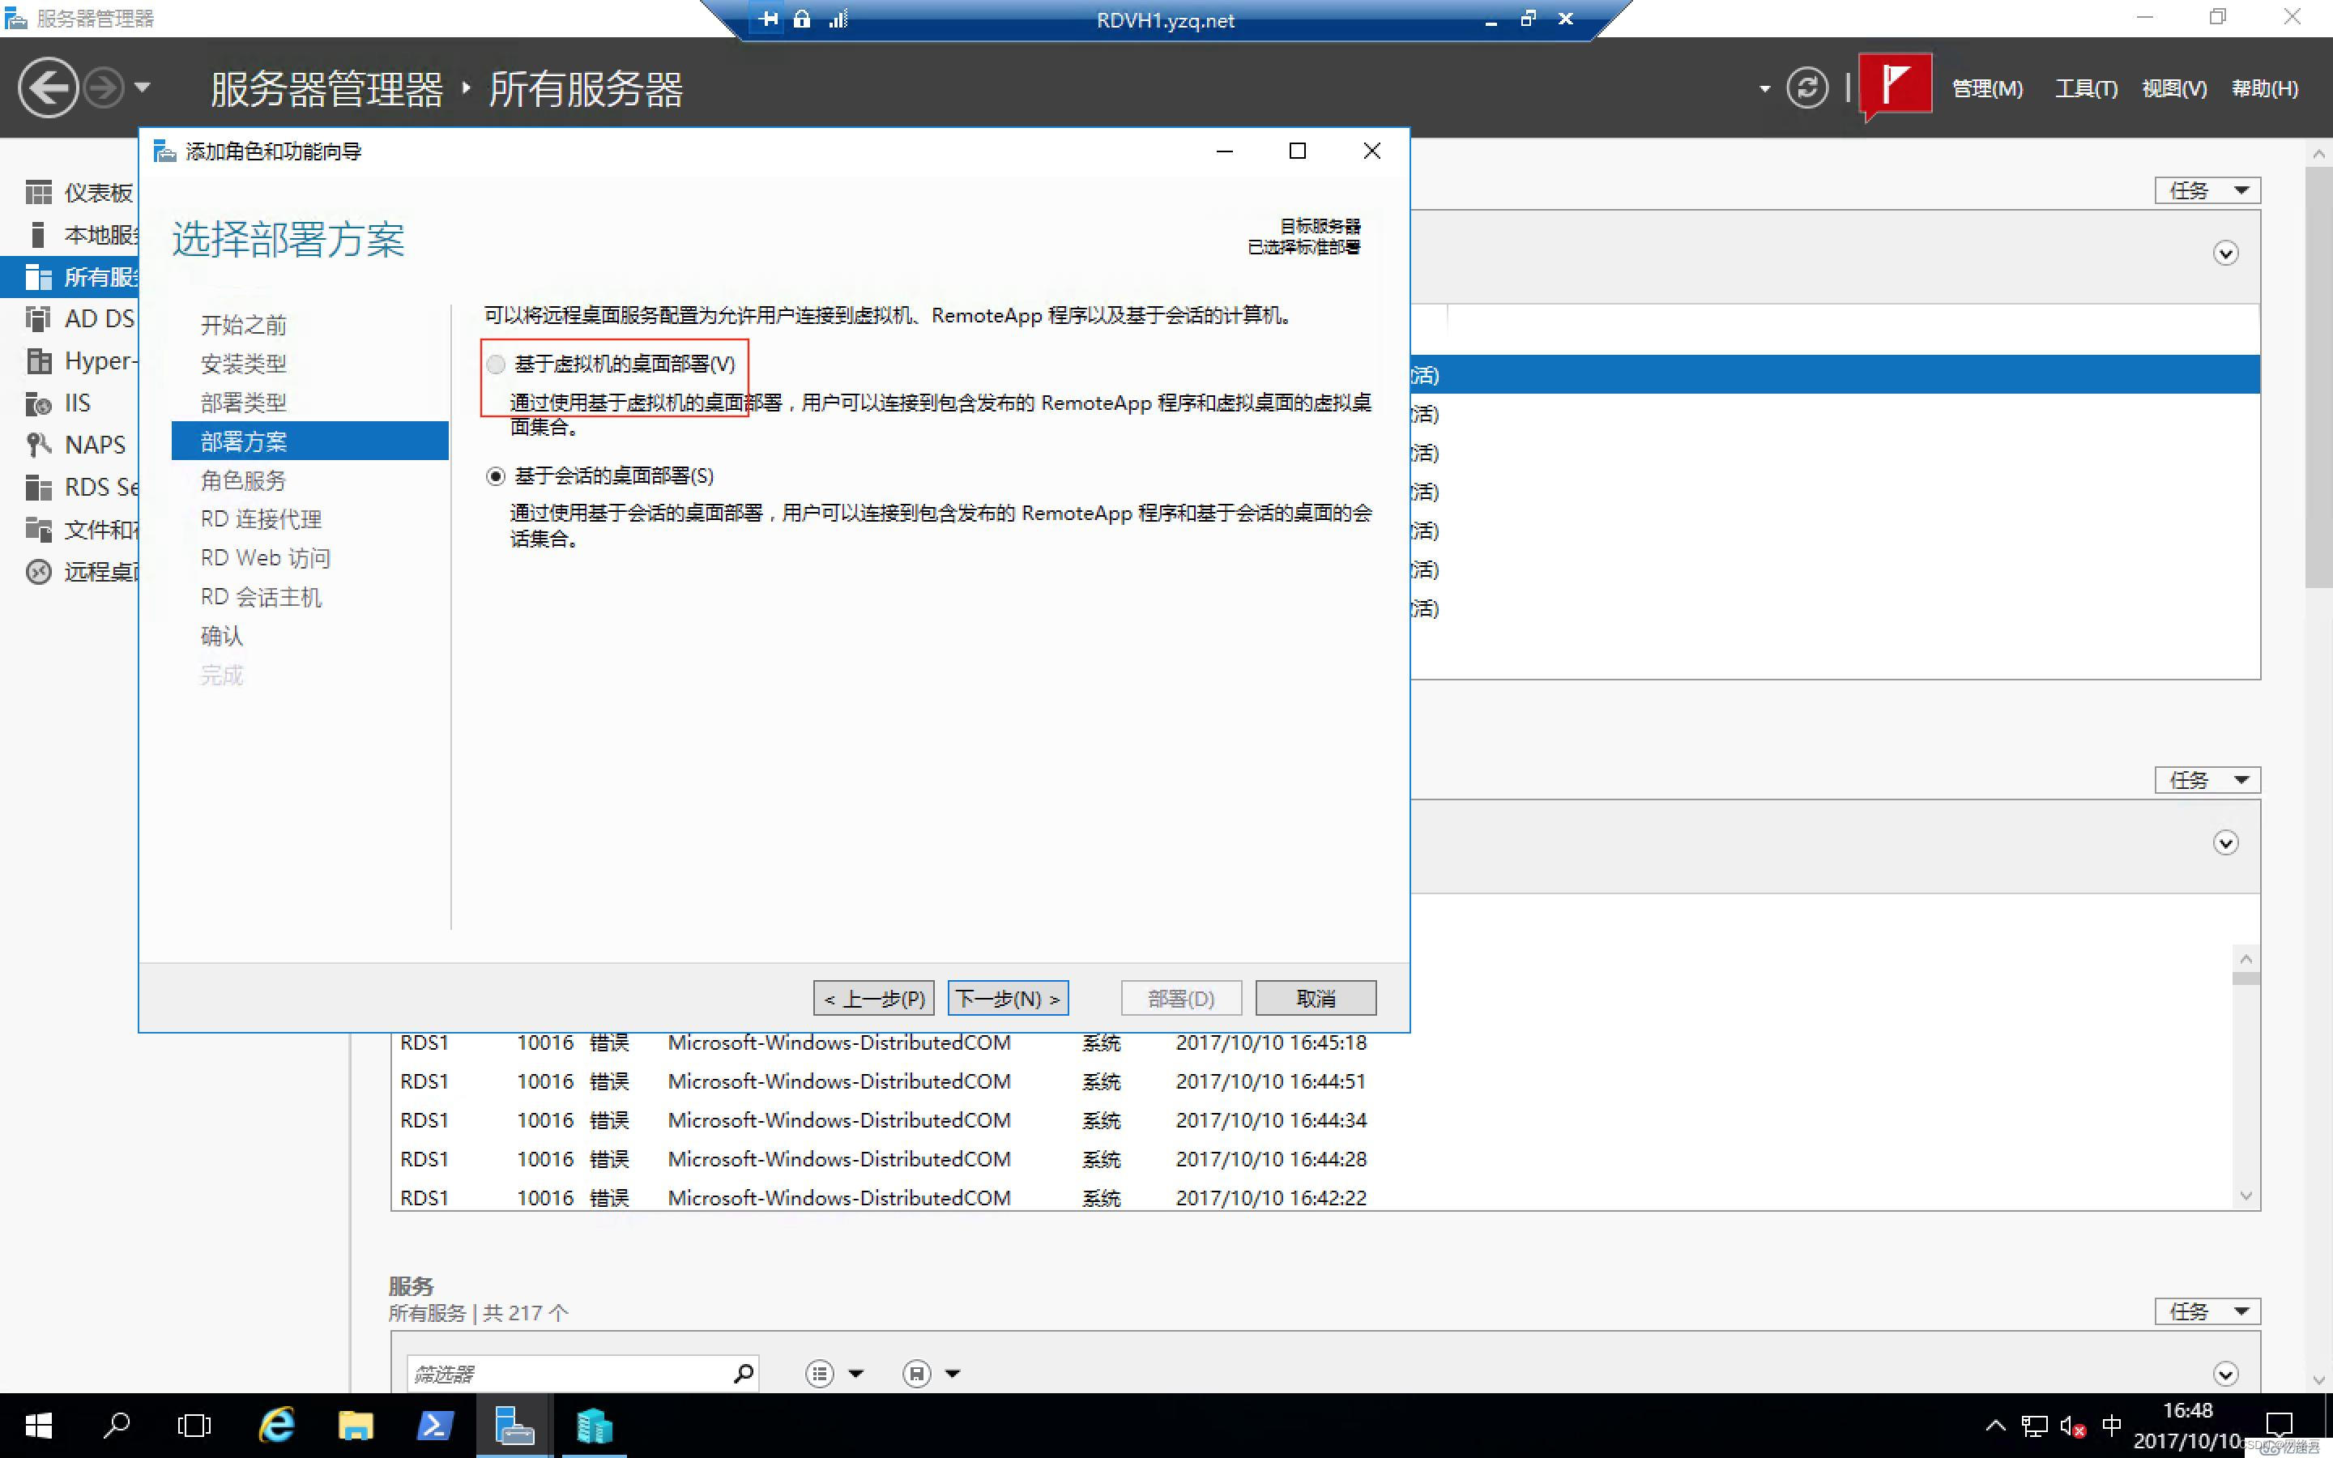This screenshot has width=2333, height=1458.
Task: Click the 取消 button to cancel the wizard
Action: [1315, 997]
